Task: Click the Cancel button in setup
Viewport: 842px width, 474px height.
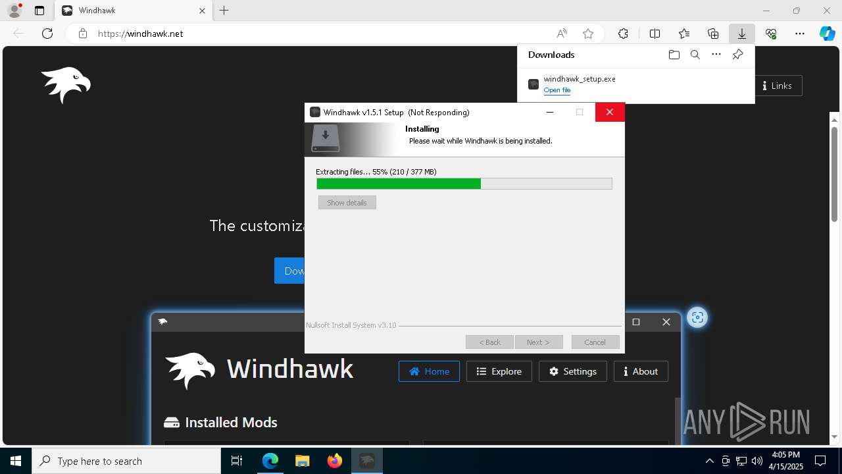Action: pyautogui.click(x=595, y=342)
